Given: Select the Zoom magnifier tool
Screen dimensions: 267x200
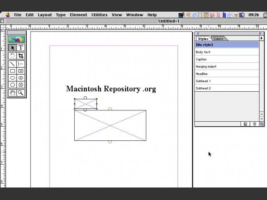Looking at the screenshot, I should [21, 93].
